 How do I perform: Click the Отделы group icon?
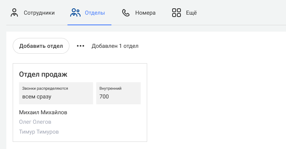(x=75, y=13)
